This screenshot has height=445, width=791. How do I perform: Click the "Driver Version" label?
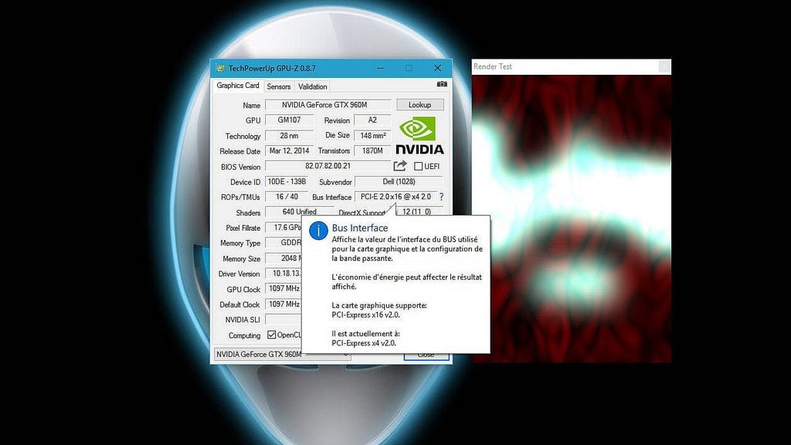pyautogui.click(x=239, y=274)
